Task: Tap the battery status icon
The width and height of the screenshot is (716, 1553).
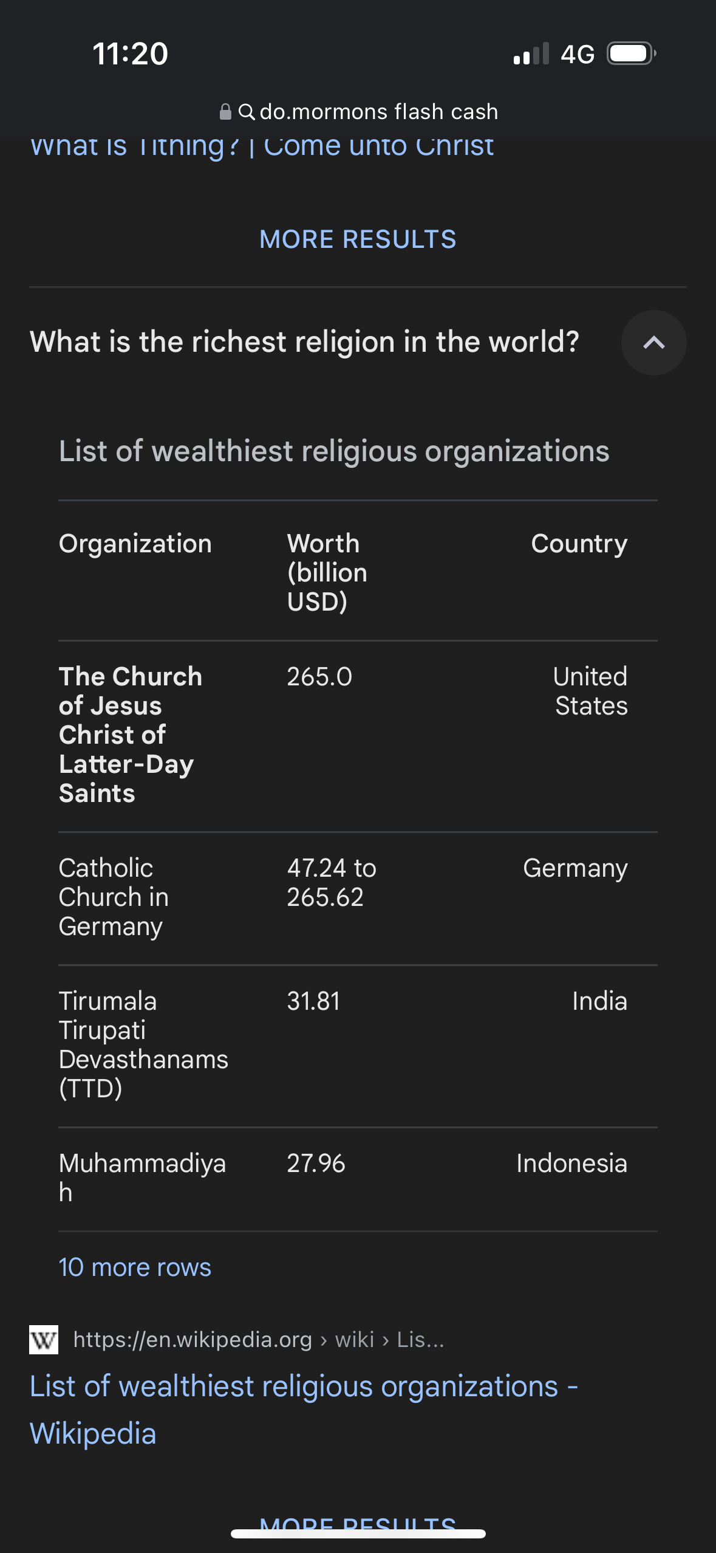Action: [x=632, y=53]
